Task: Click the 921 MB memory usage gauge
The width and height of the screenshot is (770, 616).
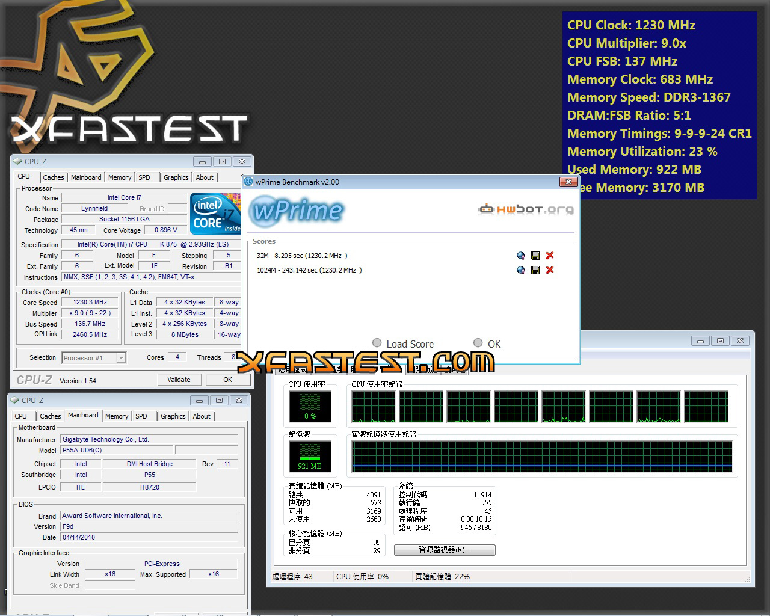Action: (310, 456)
